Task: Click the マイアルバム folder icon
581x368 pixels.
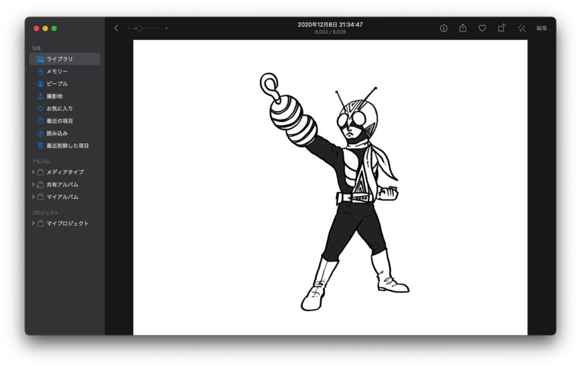Action: coord(40,197)
